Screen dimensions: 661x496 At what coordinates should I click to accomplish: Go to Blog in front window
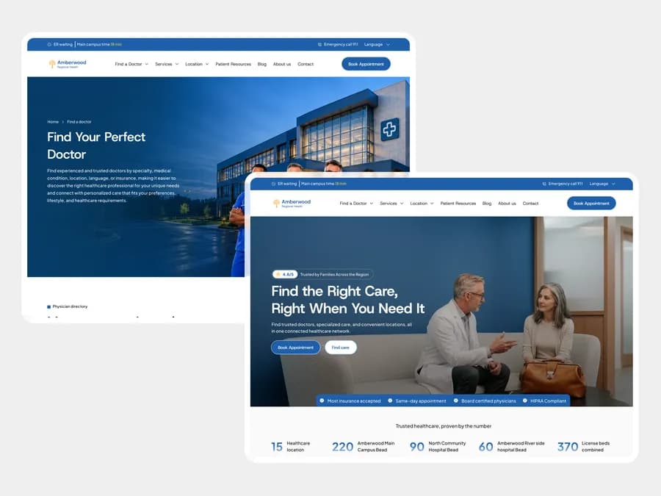[487, 204]
